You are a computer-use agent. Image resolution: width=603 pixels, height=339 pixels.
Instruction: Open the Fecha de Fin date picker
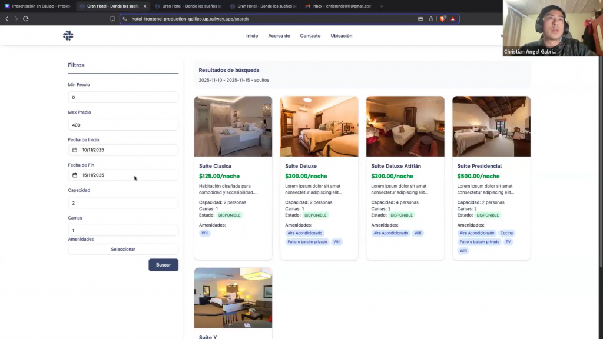pyautogui.click(x=127, y=175)
